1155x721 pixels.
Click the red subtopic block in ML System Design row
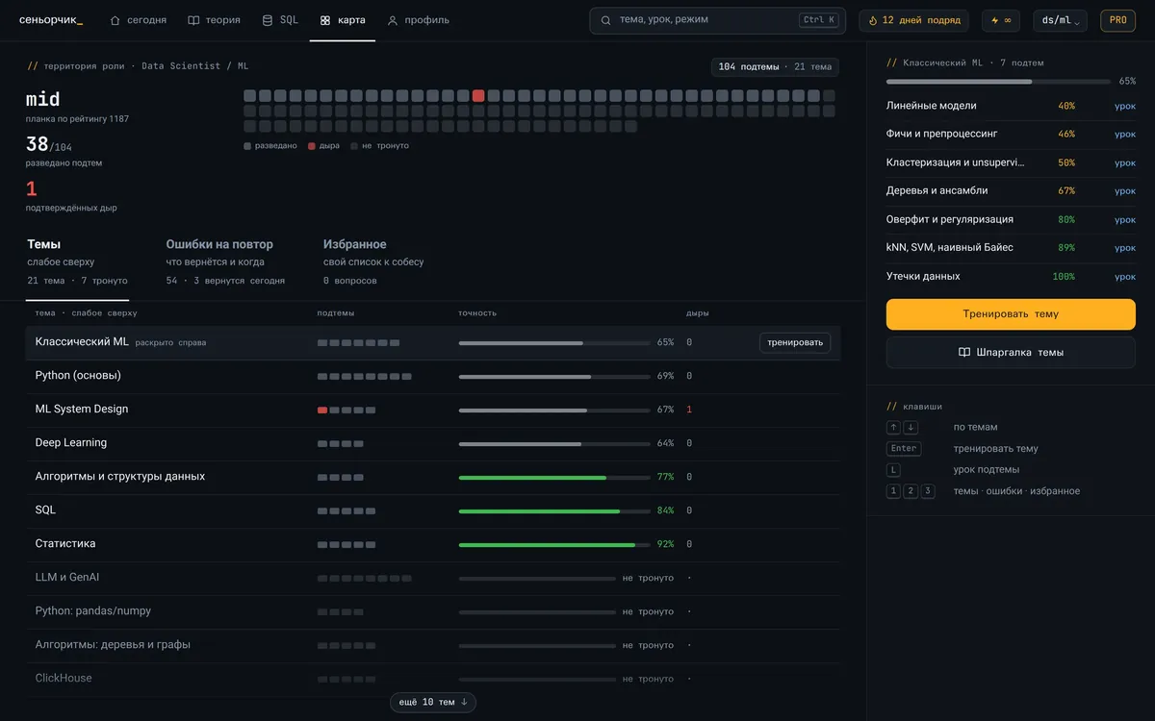(x=322, y=410)
